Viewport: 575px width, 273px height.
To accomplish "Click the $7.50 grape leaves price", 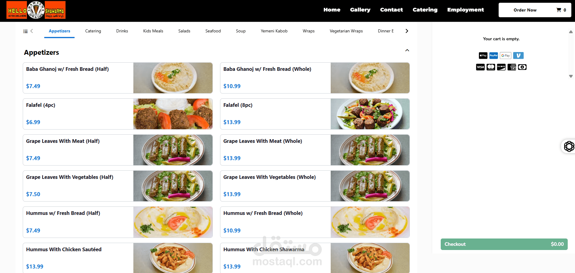I will click(x=33, y=194).
